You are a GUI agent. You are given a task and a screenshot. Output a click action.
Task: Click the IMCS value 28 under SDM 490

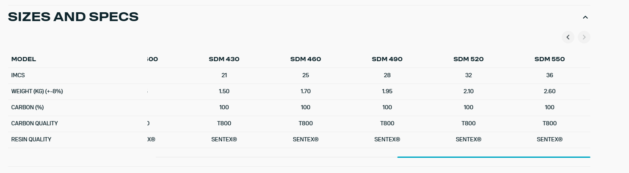tap(387, 75)
